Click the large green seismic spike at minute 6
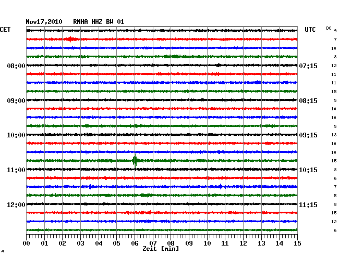Image resolution: width=339 pixels, height=257 pixels. (x=135, y=160)
